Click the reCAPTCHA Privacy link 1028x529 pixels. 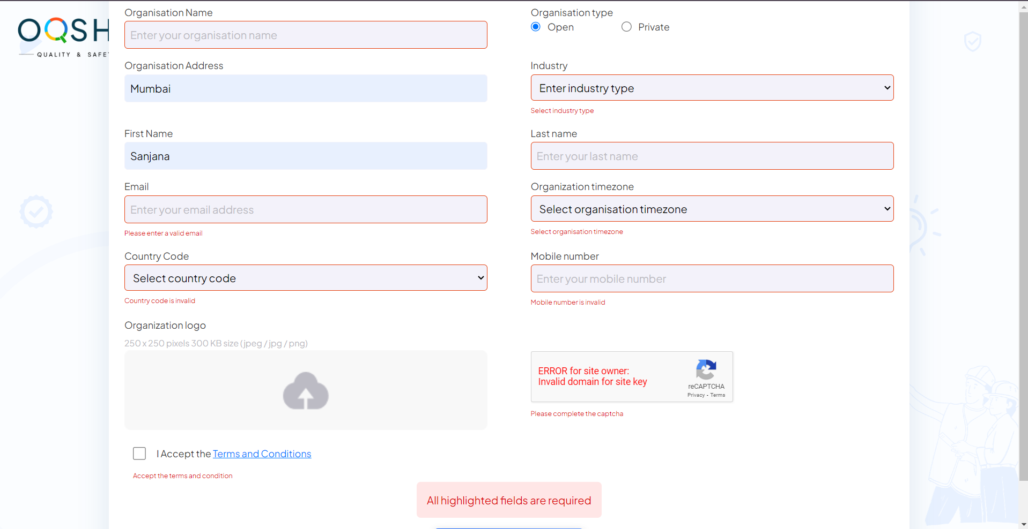click(x=696, y=395)
